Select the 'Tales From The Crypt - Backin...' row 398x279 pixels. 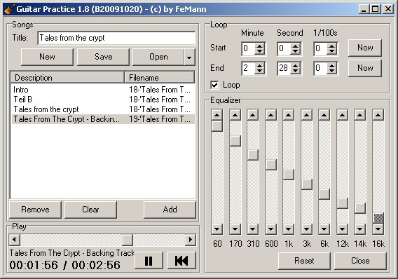[x=102, y=119]
